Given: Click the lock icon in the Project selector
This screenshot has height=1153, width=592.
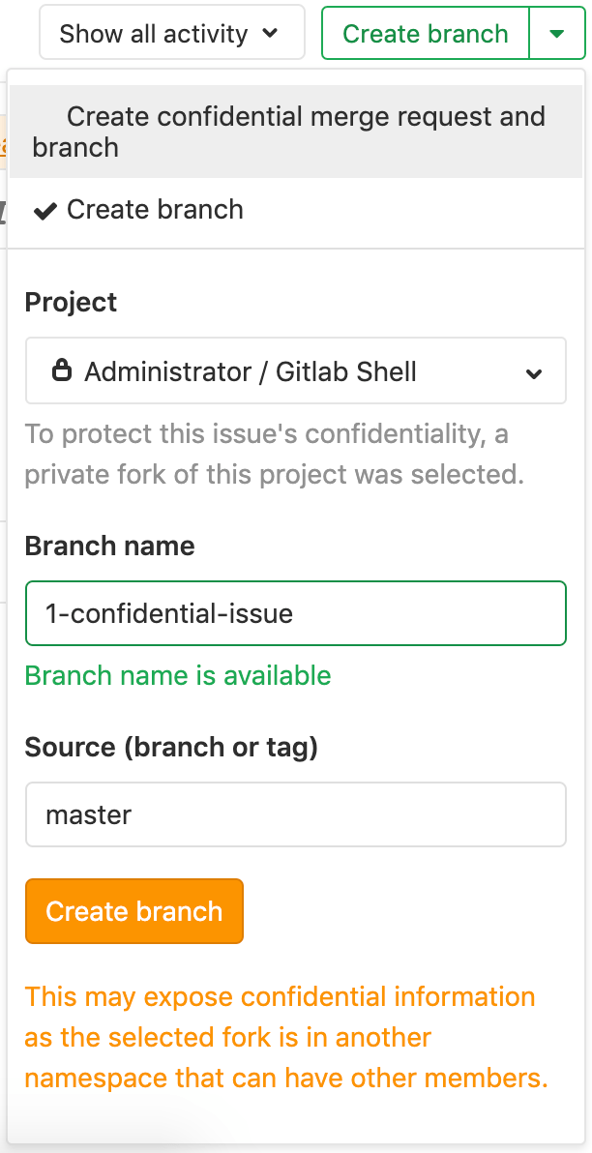Looking at the screenshot, I should pyautogui.click(x=64, y=370).
